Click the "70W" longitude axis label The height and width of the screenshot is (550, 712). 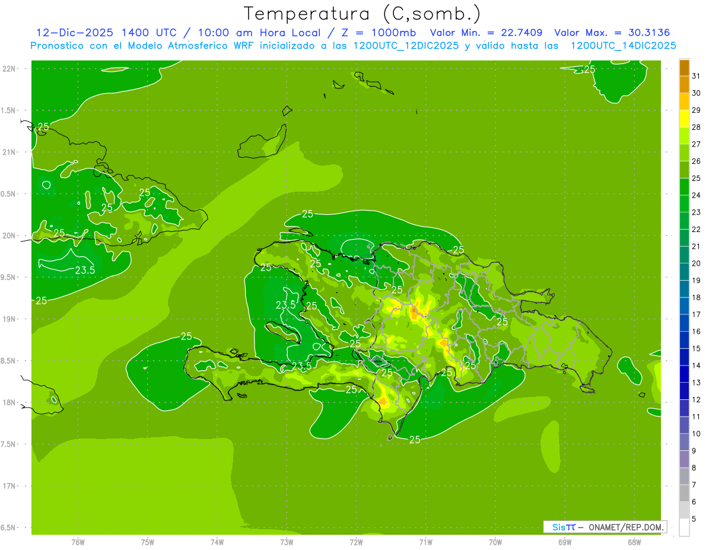pos(495,542)
